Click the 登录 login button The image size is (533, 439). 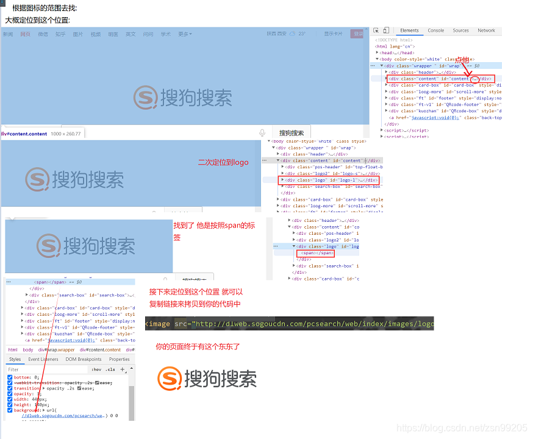click(x=357, y=34)
